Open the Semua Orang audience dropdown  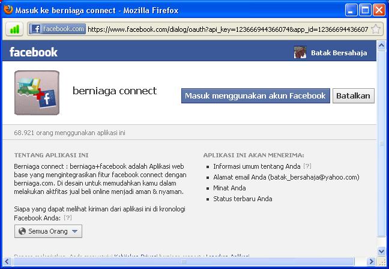pos(48,231)
